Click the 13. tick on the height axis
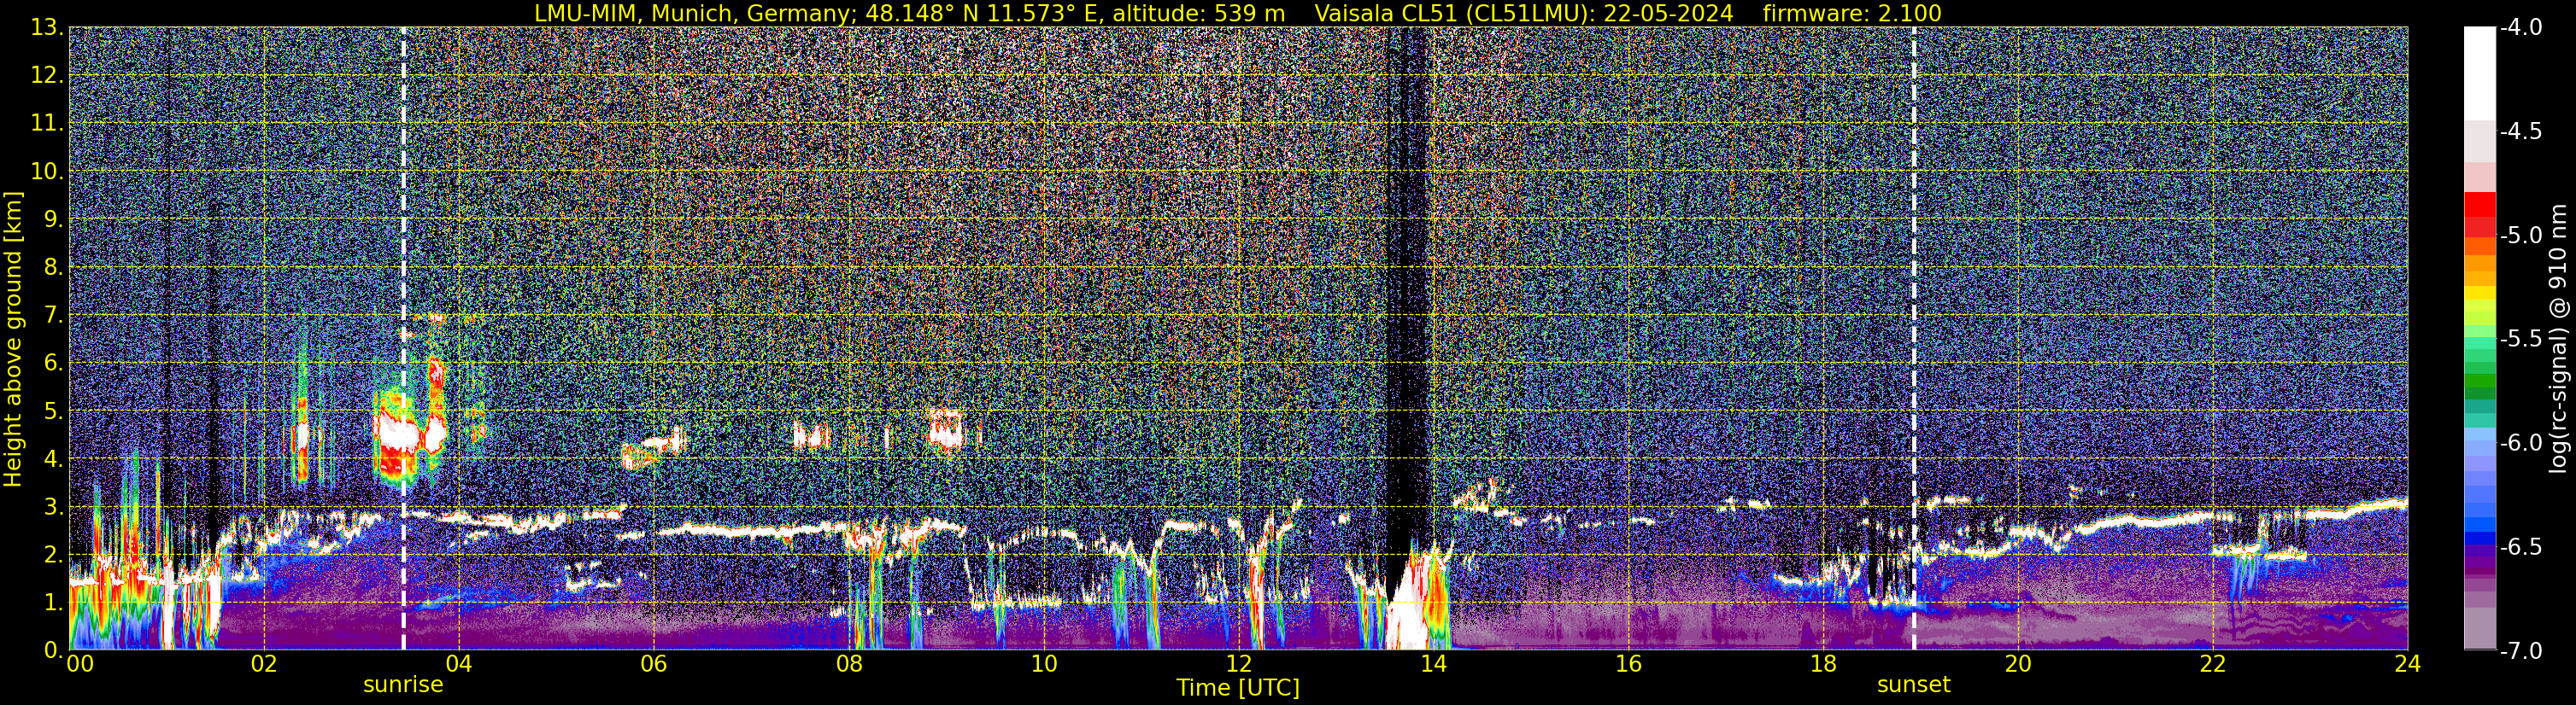The height and width of the screenshot is (705, 2576). pos(47,27)
